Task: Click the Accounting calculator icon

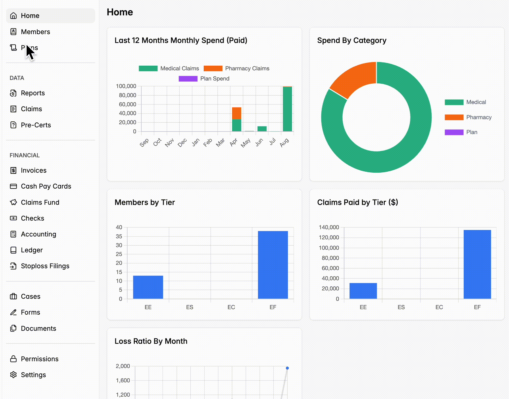Action: (x=13, y=234)
